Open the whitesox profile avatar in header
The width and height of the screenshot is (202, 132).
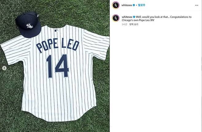point(115,5)
